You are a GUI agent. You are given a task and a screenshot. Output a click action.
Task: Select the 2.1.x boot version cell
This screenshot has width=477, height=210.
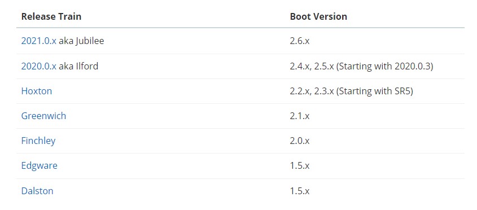click(300, 116)
